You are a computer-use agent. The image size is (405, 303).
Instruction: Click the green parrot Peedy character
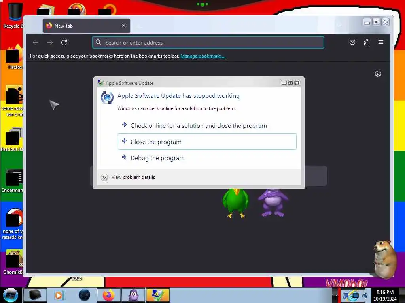coord(235,203)
